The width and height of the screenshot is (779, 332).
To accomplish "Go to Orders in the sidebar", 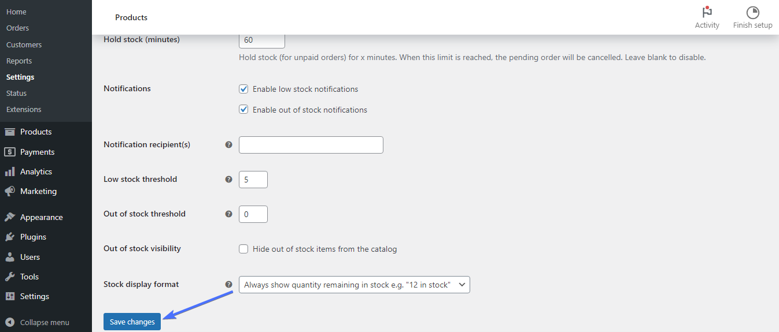I will coord(17,28).
